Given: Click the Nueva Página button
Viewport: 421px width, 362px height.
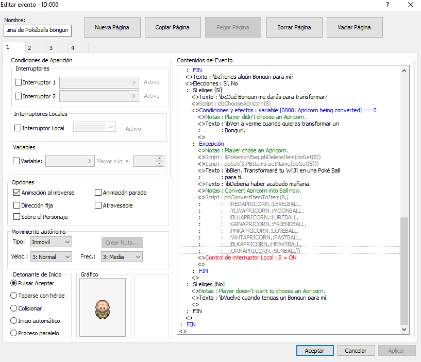Looking at the screenshot, I should 112,27.
